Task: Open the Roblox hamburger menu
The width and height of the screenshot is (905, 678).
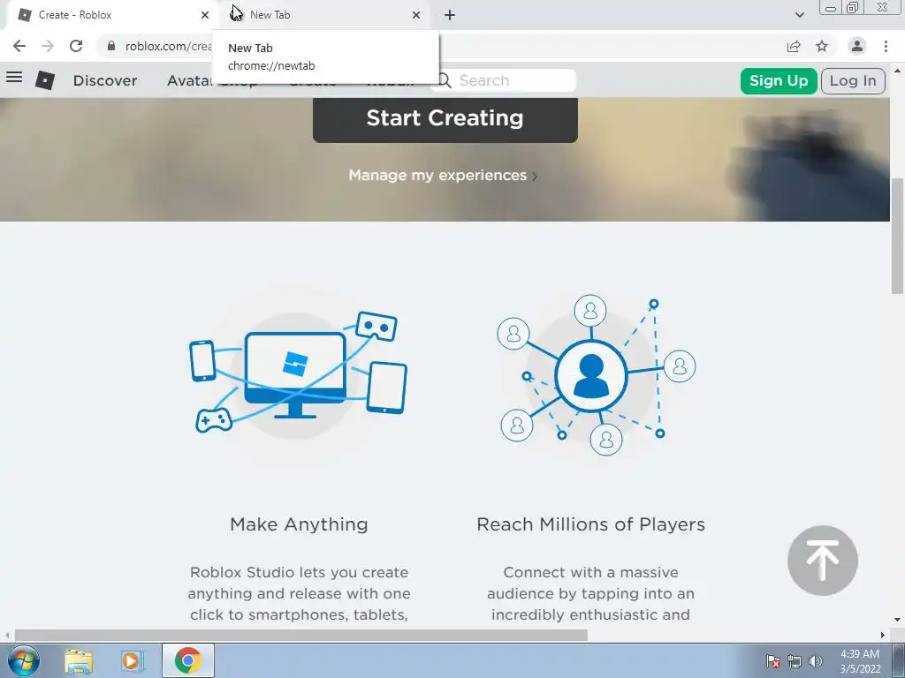Action: [x=14, y=78]
